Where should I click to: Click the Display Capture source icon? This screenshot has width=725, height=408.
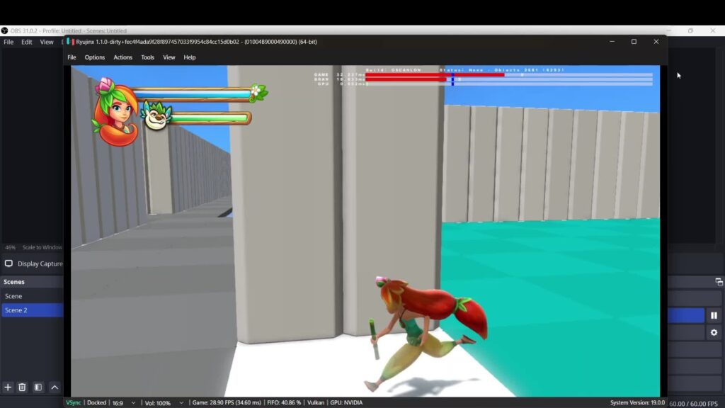tap(8, 263)
